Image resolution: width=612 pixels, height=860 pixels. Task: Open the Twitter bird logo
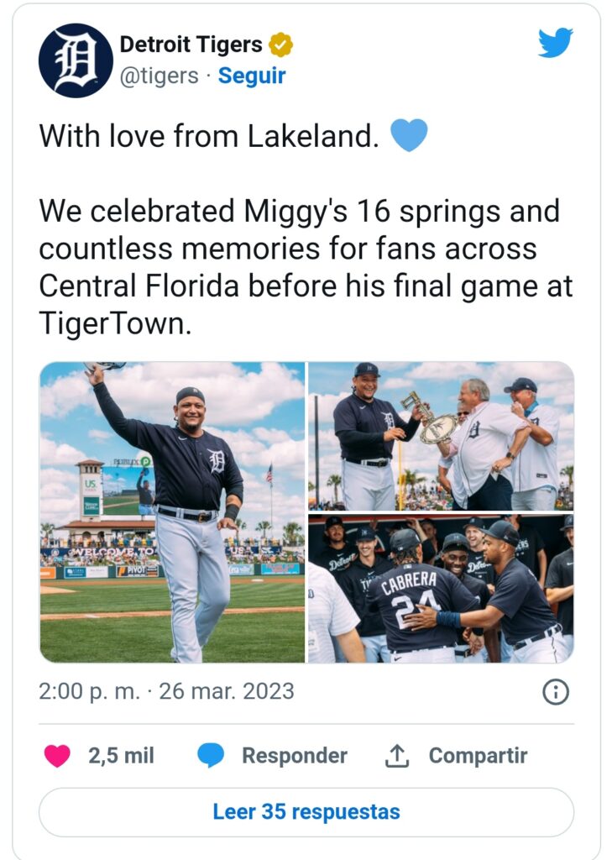point(555,43)
